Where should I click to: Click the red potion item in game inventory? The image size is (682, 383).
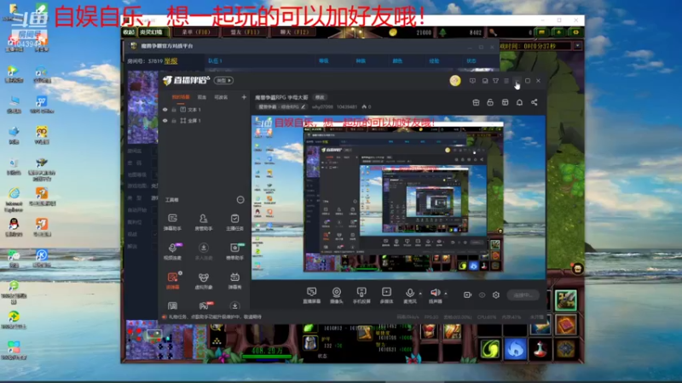(x=540, y=349)
